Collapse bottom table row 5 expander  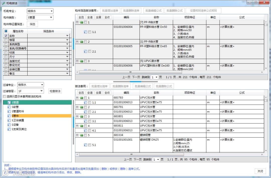click(77, 135)
